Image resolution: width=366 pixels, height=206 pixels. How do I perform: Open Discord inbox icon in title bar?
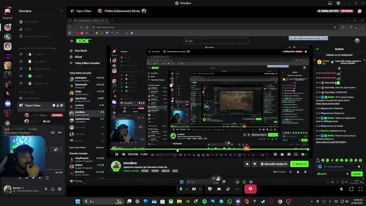click(330, 3)
